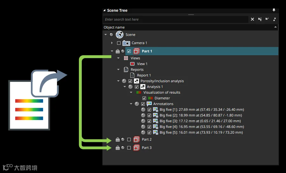Click the search text field
286x173 pixels.
point(176,19)
